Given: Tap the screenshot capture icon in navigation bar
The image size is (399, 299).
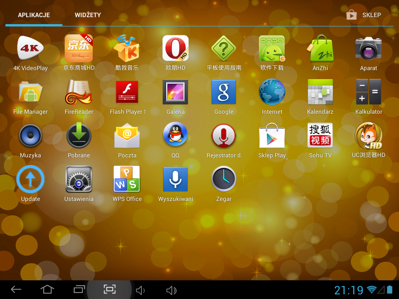Looking at the screenshot, I should click(109, 289).
